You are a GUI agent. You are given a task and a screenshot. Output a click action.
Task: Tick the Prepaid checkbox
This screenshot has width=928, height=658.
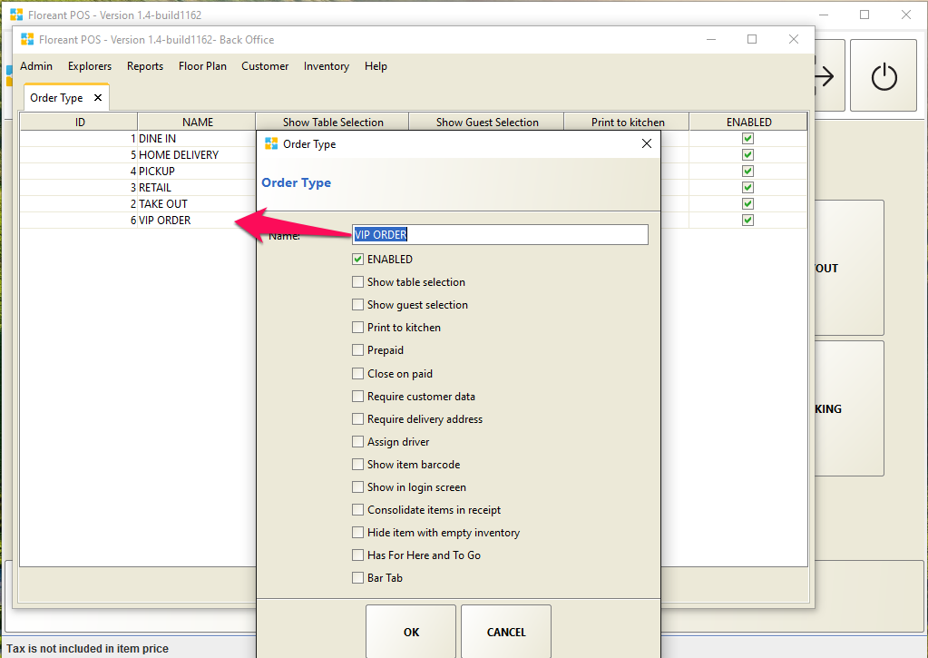(357, 350)
